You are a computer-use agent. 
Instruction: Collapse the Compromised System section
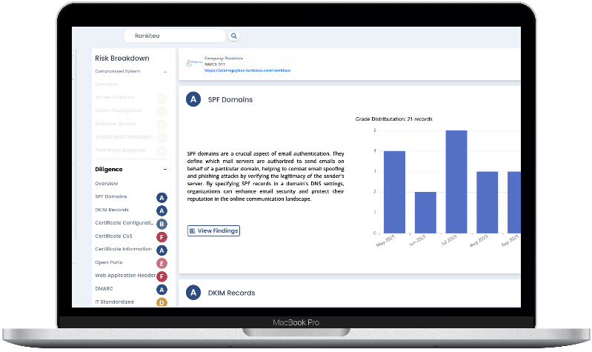click(164, 72)
